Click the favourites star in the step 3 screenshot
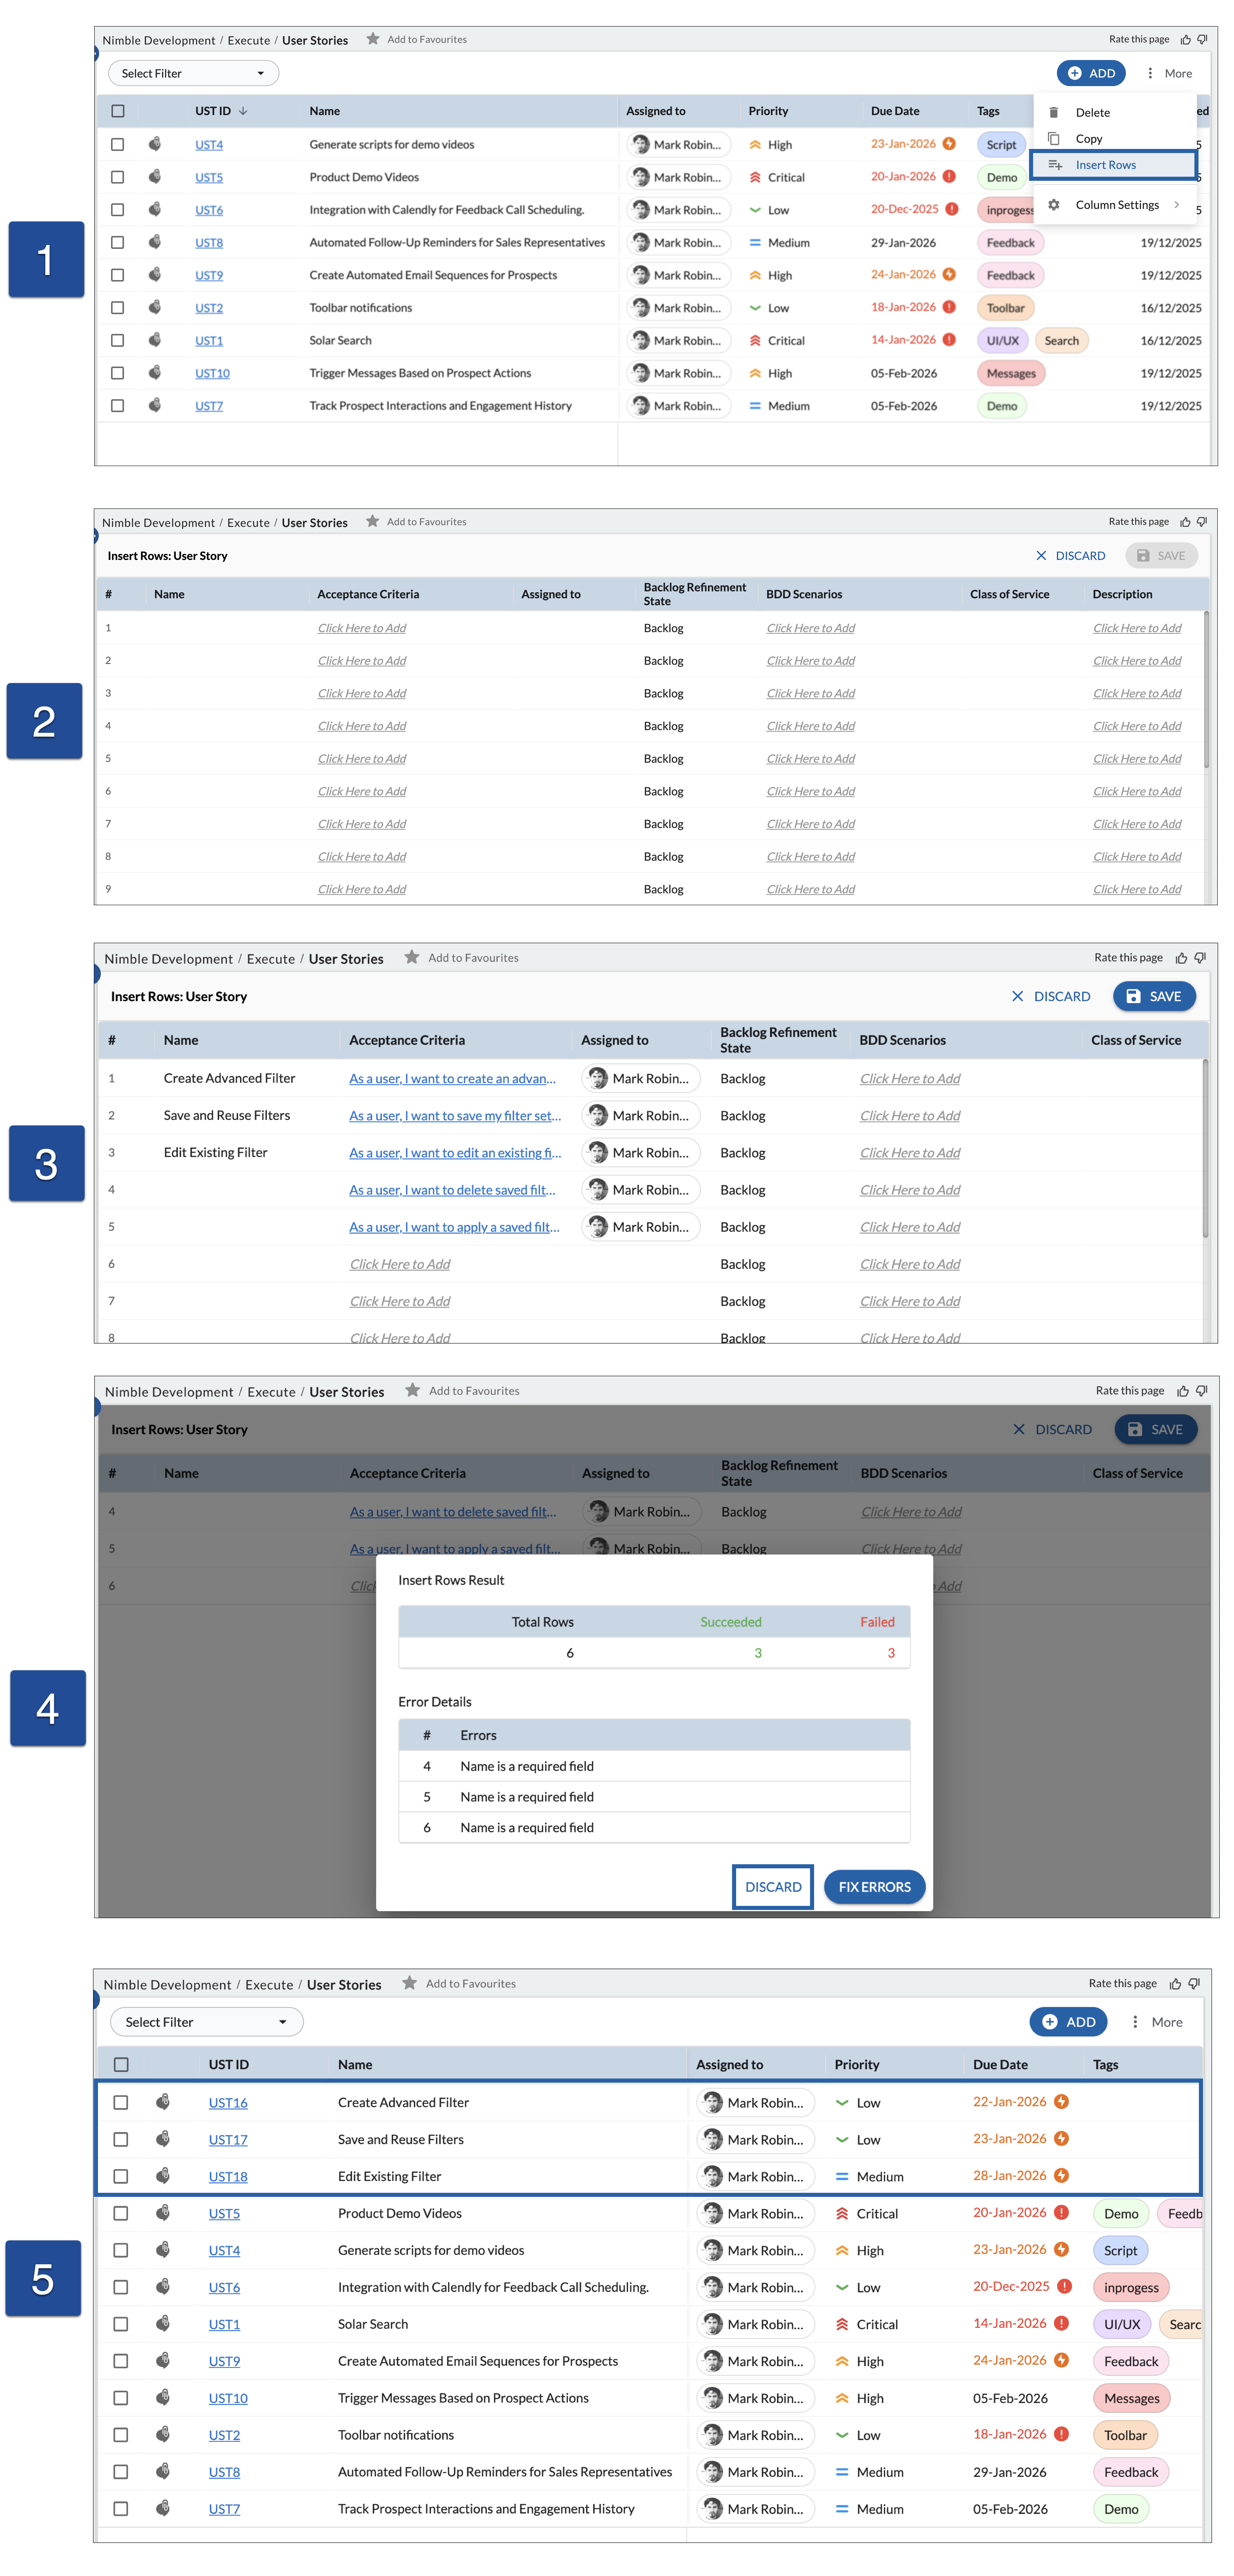Viewport: 1234px width, 2576px height. [x=412, y=957]
